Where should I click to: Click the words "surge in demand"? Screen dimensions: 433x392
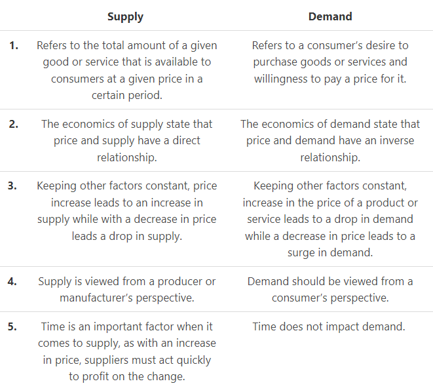330,252
